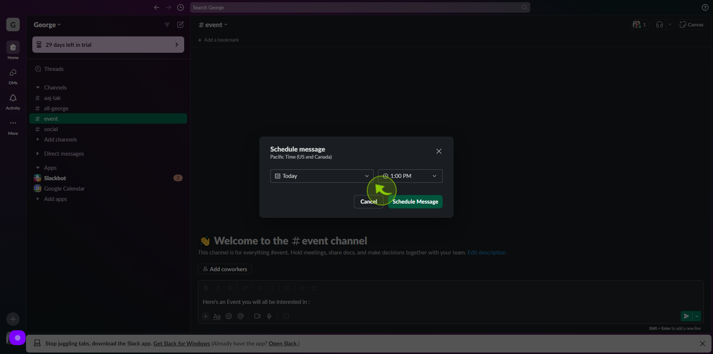This screenshot has width=713, height=354.
Task: Open the Canvas button
Action: 691,25
